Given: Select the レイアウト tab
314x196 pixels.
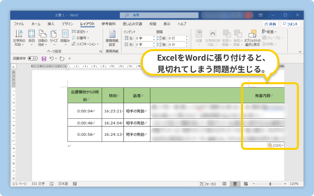Looking at the screenshot, I should (x=88, y=24).
